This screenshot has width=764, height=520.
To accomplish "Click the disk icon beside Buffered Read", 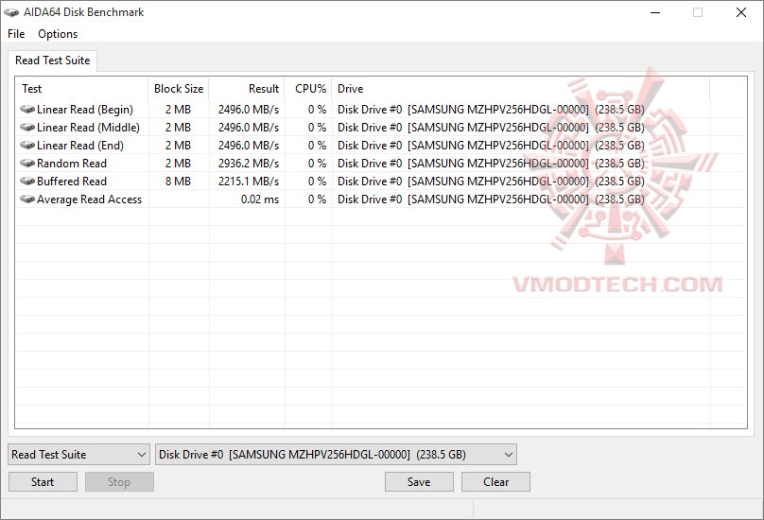I will click(x=27, y=182).
